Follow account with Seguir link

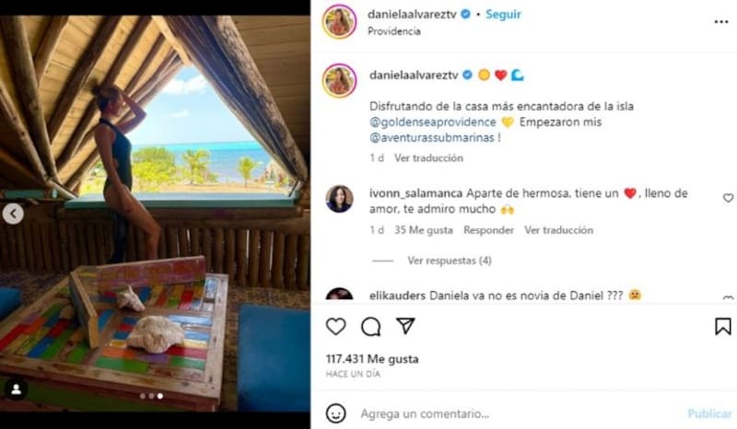point(503,15)
